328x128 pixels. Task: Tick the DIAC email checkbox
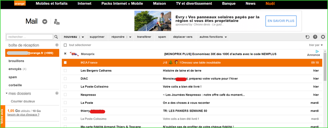(x=65, y=79)
